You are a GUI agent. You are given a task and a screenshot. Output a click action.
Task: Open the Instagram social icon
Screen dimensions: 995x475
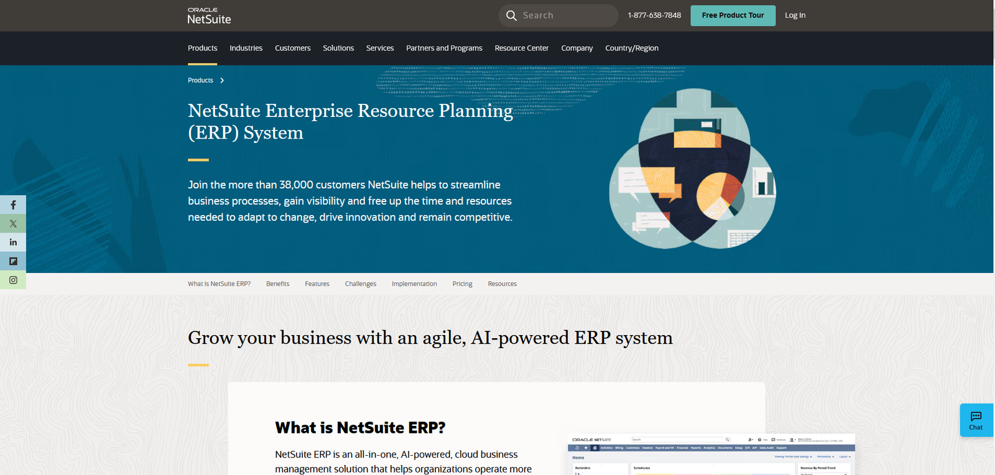pyautogui.click(x=13, y=280)
